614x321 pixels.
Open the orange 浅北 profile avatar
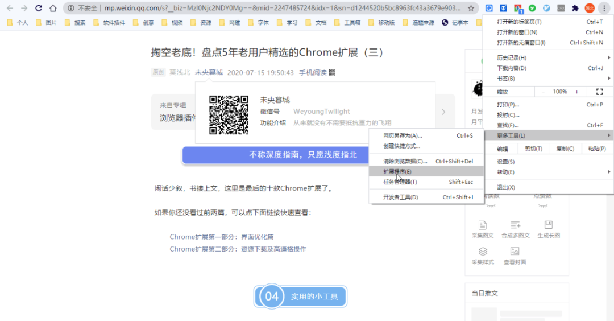coord(590,8)
